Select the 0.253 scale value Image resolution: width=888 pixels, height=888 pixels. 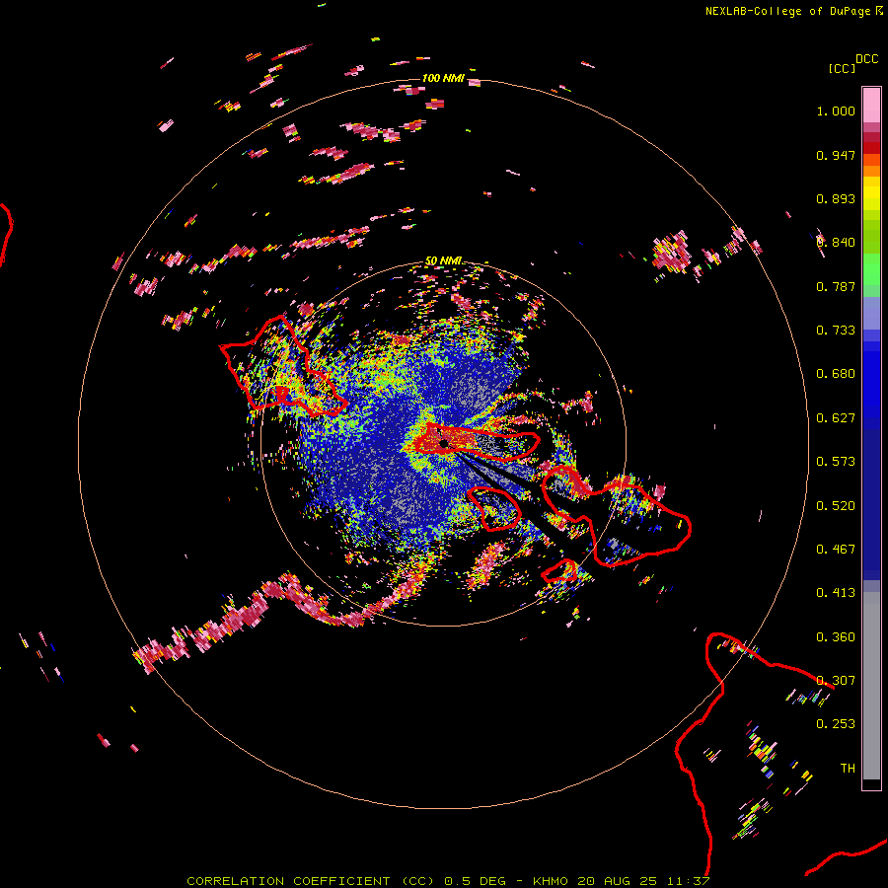pyautogui.click(x=836, y=724)
